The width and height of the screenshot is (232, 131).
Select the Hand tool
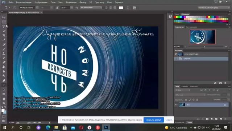pyautogui.click(x=4, y=99)
